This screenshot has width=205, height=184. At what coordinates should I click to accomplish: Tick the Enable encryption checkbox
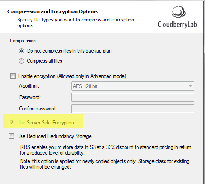(13, 76)
